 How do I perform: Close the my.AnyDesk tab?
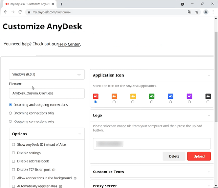point(53,4)
